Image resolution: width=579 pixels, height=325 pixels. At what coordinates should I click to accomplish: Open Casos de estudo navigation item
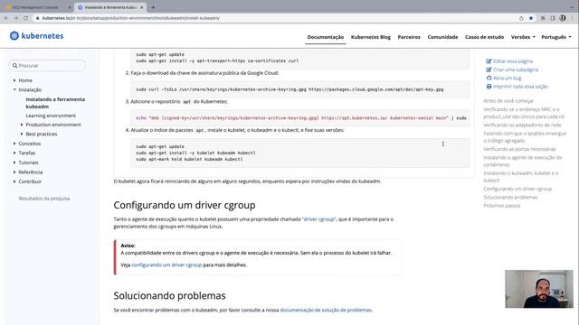pos(485,37)
